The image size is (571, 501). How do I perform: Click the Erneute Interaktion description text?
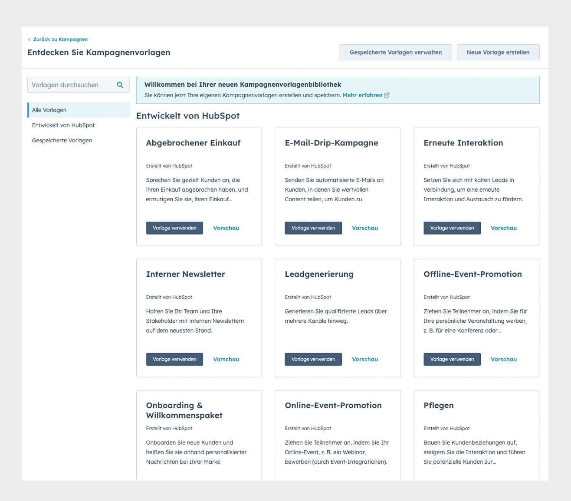473,190
